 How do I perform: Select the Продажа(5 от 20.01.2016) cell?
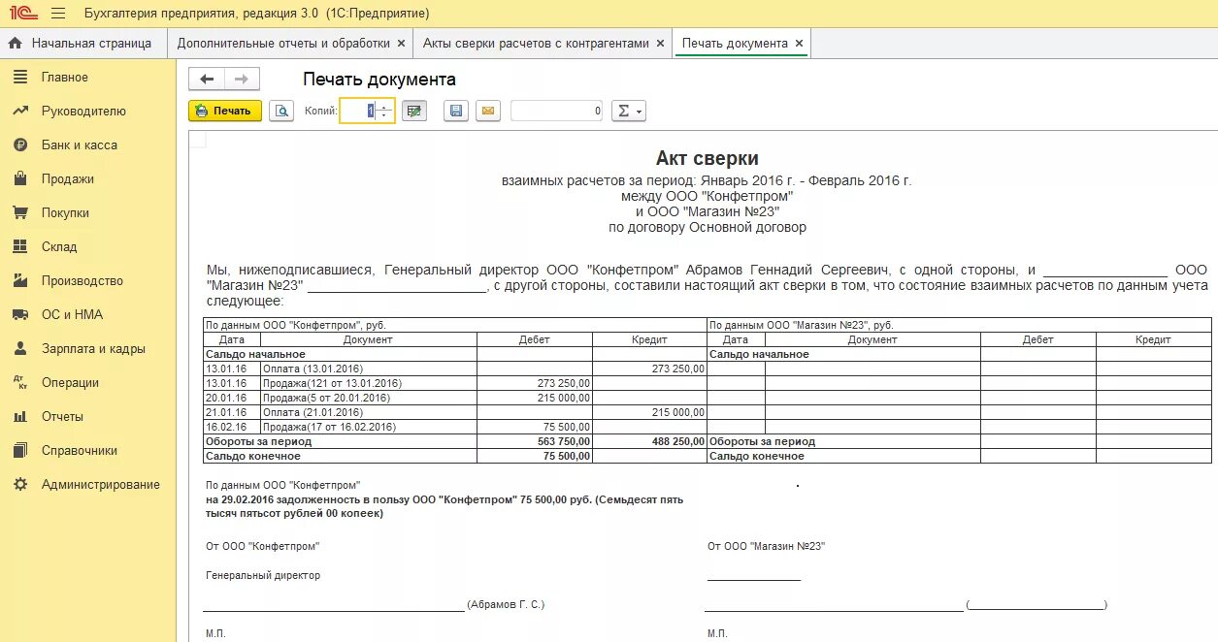pos(369,398)
